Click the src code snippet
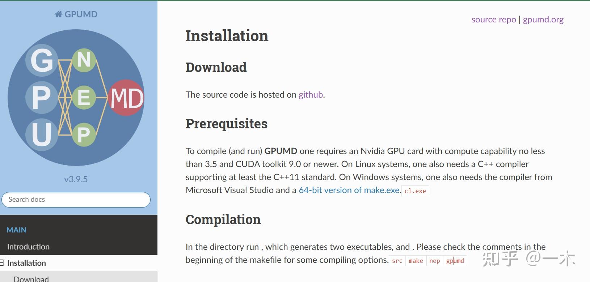 397,261
